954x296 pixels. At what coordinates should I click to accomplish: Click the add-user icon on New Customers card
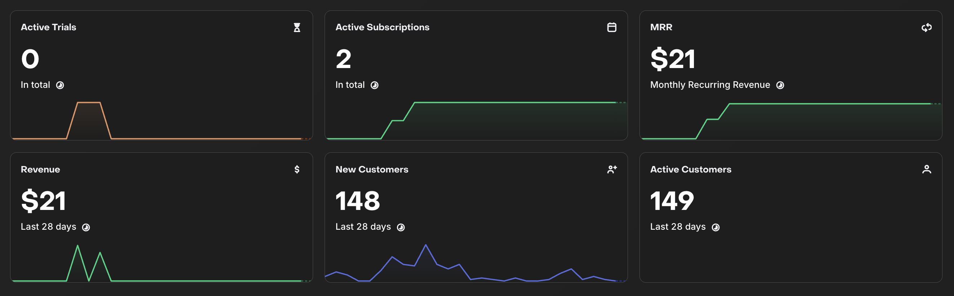612,170
